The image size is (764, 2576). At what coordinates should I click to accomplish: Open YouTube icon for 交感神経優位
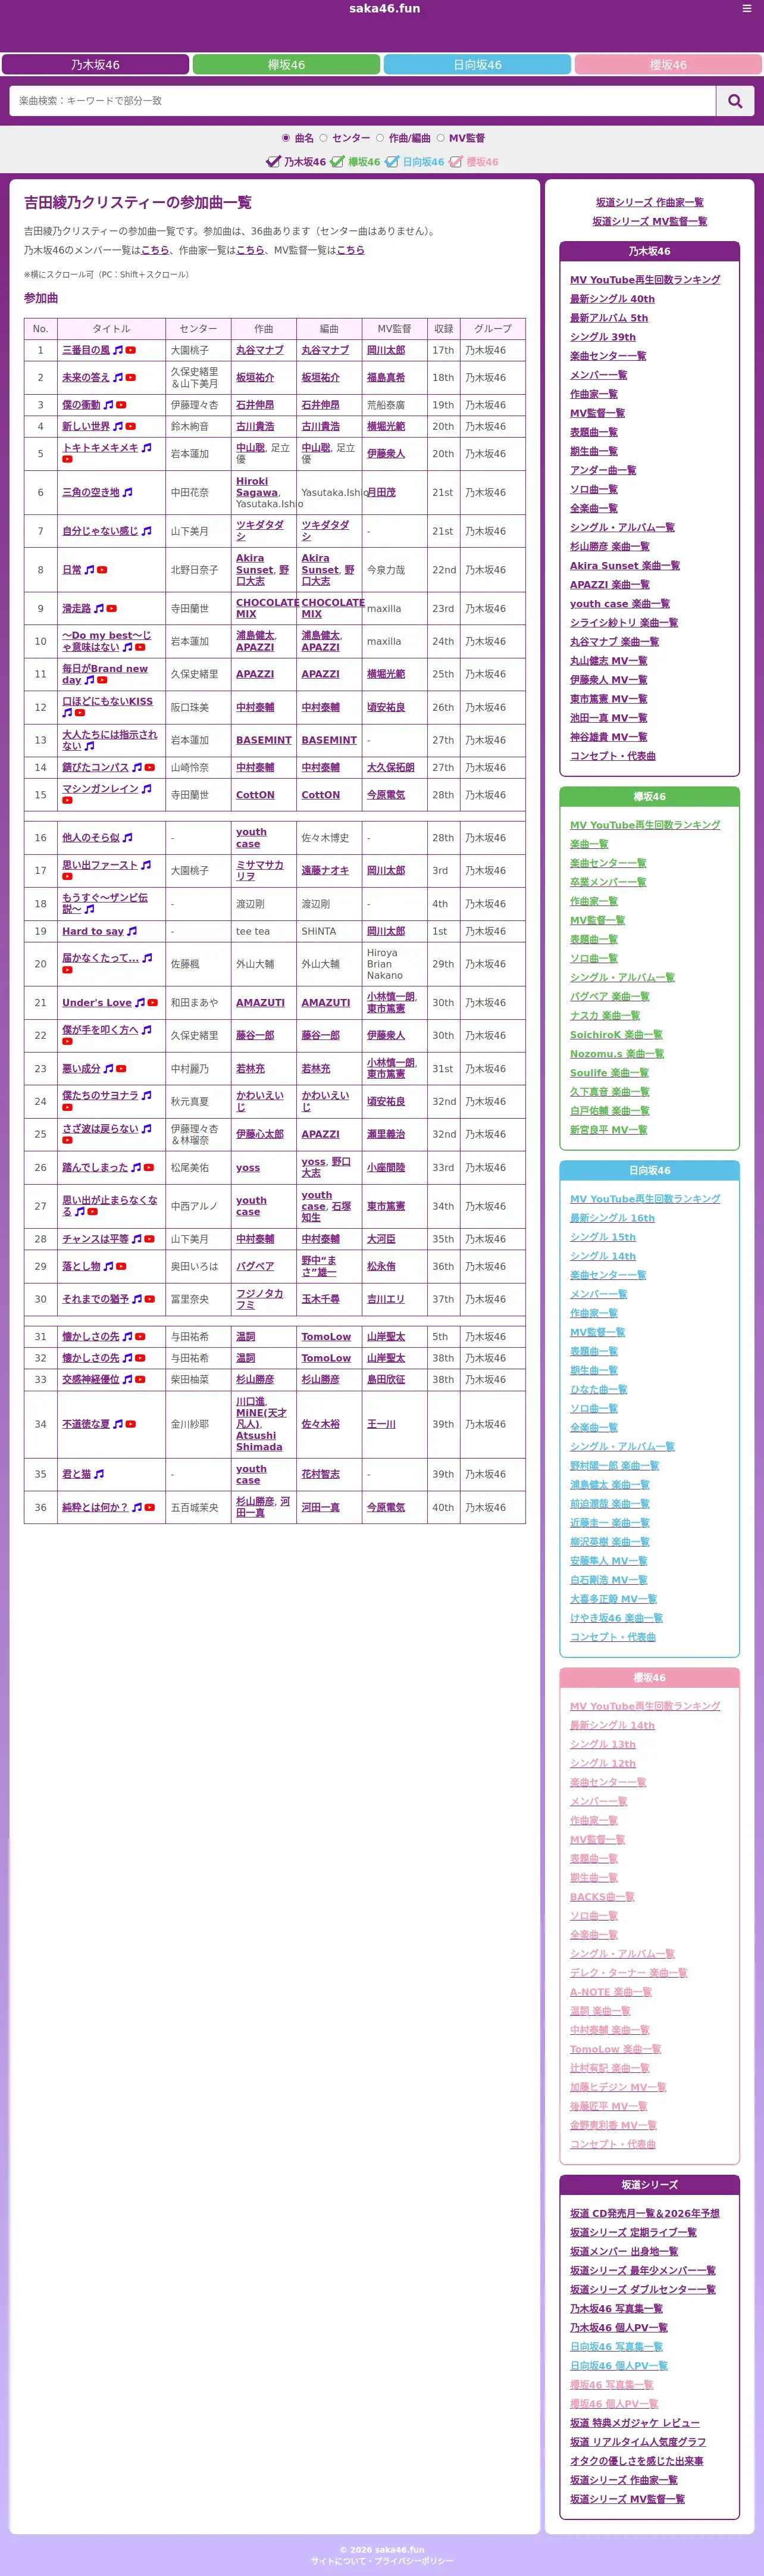(140, 1380)
